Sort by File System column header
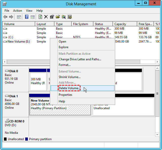 [82, 24]
